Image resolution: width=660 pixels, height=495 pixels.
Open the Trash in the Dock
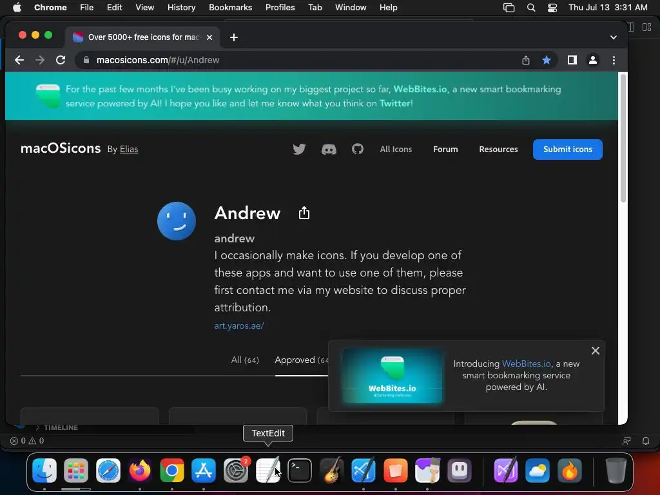click(x=616, y=471)
